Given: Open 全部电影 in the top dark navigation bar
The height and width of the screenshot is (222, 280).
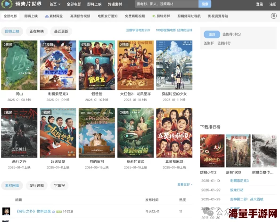Looking at the screenshot, I should [74, 4].
